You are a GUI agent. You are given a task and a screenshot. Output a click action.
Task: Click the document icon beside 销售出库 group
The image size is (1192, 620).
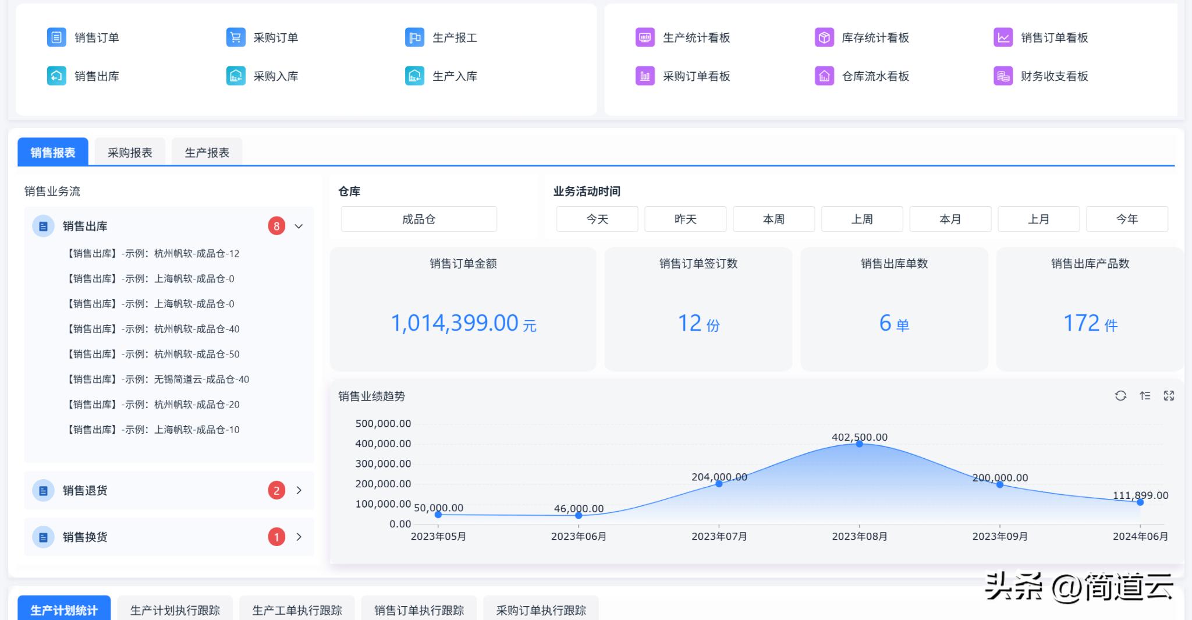click(x=43, y=226)
